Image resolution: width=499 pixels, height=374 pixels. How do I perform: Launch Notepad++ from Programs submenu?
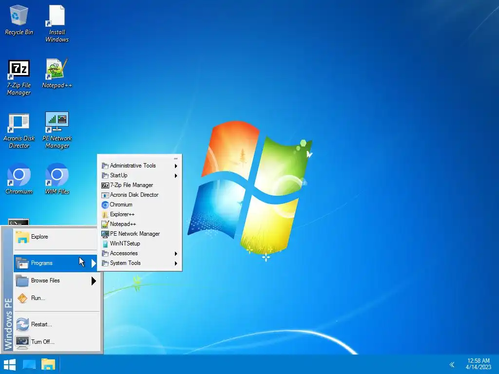(x=140, y=224)
